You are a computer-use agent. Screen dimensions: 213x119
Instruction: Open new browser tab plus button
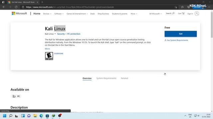pyautogui.click(x=42, y=2)
